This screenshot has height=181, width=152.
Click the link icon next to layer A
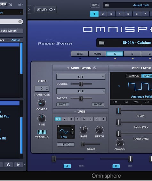81,166
